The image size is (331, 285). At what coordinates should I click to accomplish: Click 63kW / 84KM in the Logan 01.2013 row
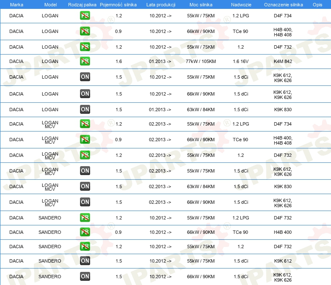pos(201,110)
